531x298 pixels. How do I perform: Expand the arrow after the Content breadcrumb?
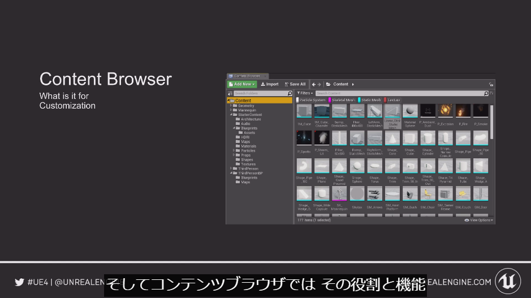tap(353, 84)
